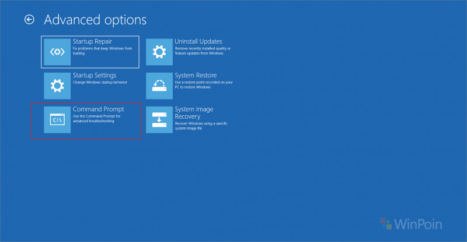This screenshot has width=467, height=242.
Task: Click "Change Windows startup behavior" description
Action: [100, 82]
